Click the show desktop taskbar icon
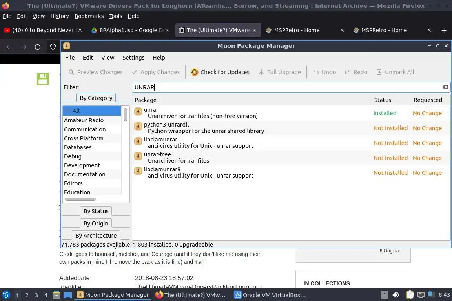Screen dimensions: 452x301 (x=68, y=295)
